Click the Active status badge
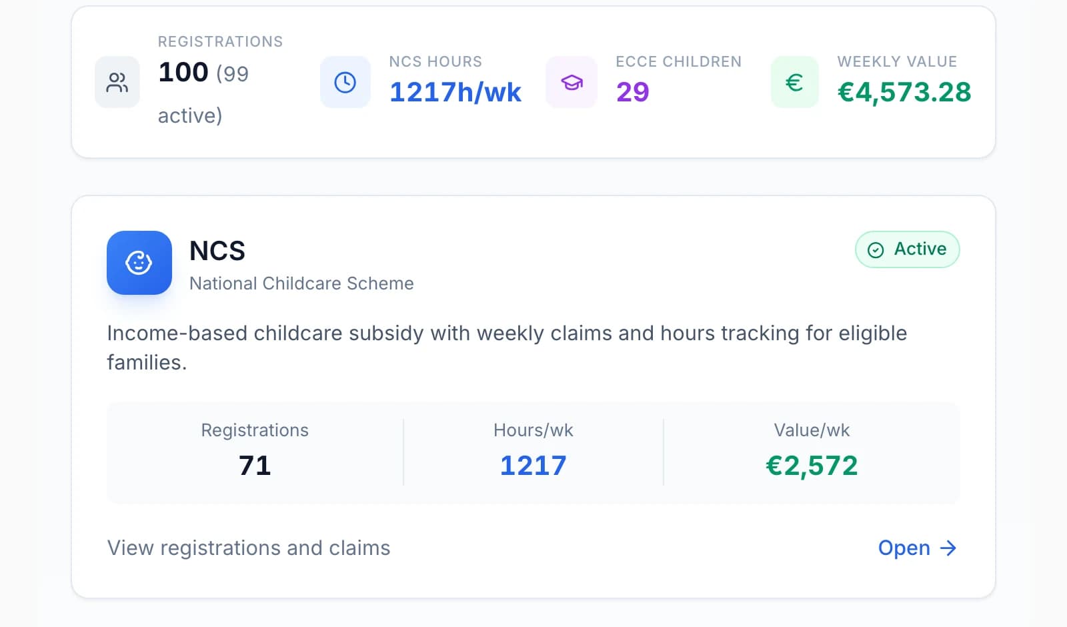 (x=907, y=249)
